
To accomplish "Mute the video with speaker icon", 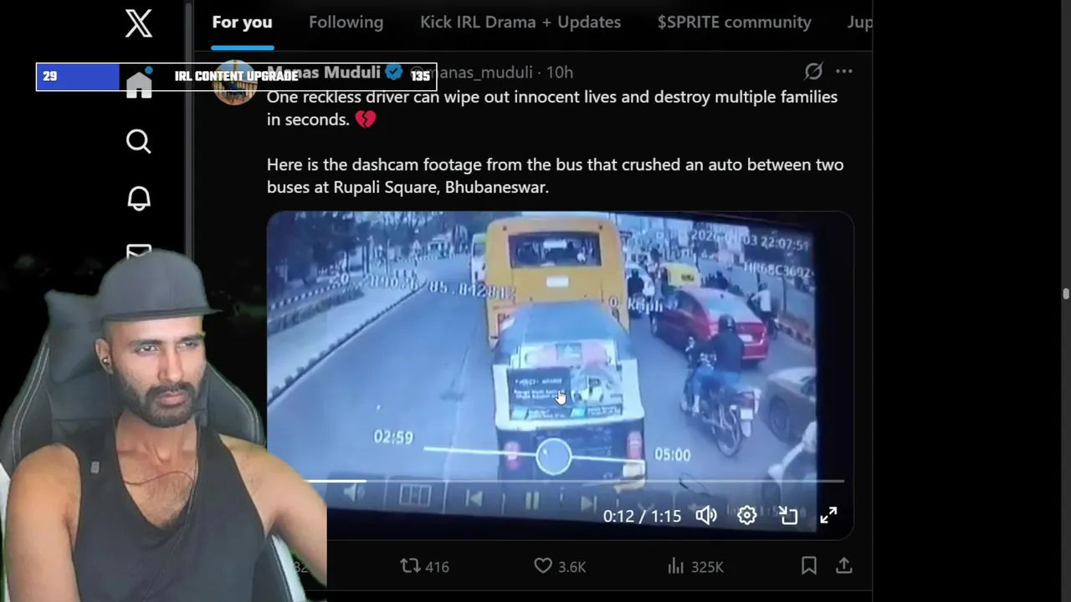I will (x=706, y=515).
